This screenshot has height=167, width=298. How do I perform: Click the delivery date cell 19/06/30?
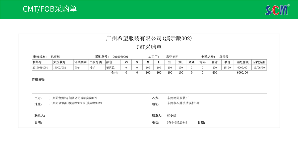(x=259, y=68)
